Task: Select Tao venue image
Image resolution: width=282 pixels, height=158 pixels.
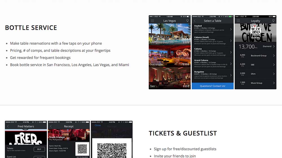Action: (169, 78)
